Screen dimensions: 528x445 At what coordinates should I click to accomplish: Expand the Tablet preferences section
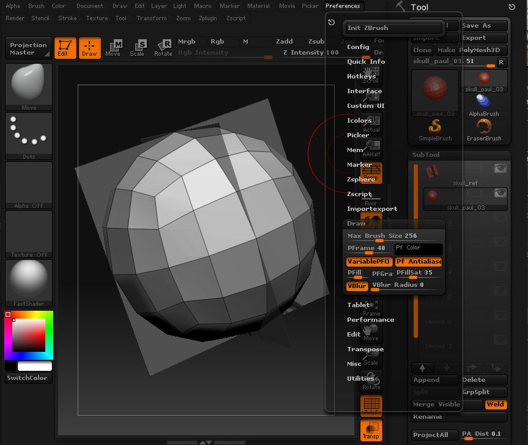pos(358,305)
